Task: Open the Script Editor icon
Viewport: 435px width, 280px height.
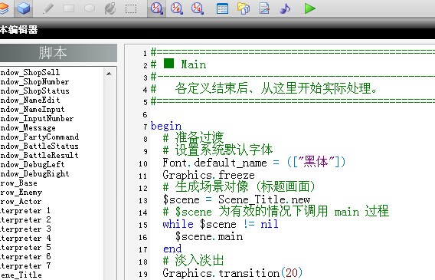Action: [x=264, y=8]
